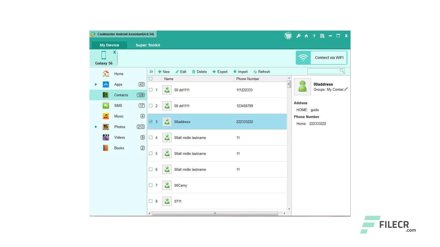Collapse the toolbar with the double-arrow chevron
The height and width of the screenshot is (247, 440).
151,71
